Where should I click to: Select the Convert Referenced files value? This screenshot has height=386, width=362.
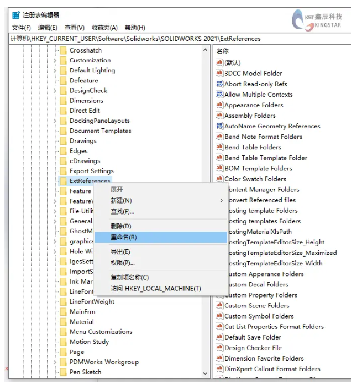point(262,200)
